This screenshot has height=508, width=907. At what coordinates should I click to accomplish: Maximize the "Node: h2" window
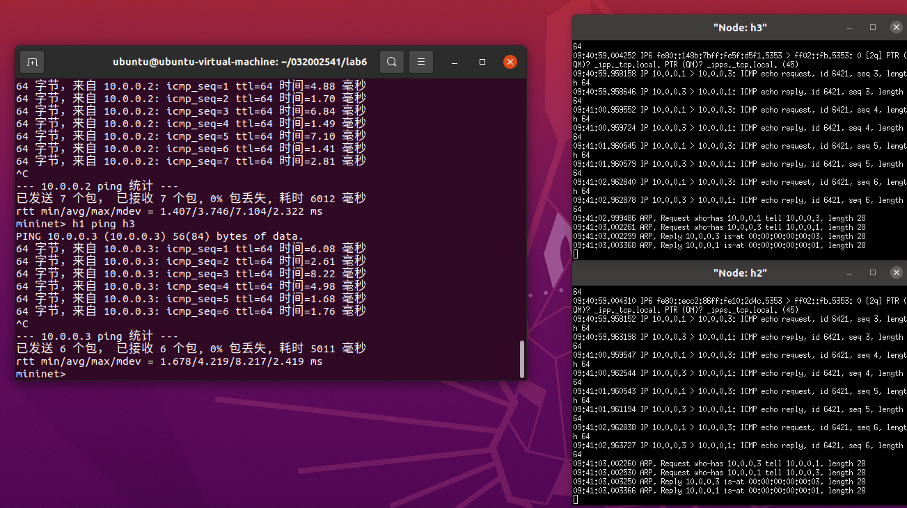point(873,272)
